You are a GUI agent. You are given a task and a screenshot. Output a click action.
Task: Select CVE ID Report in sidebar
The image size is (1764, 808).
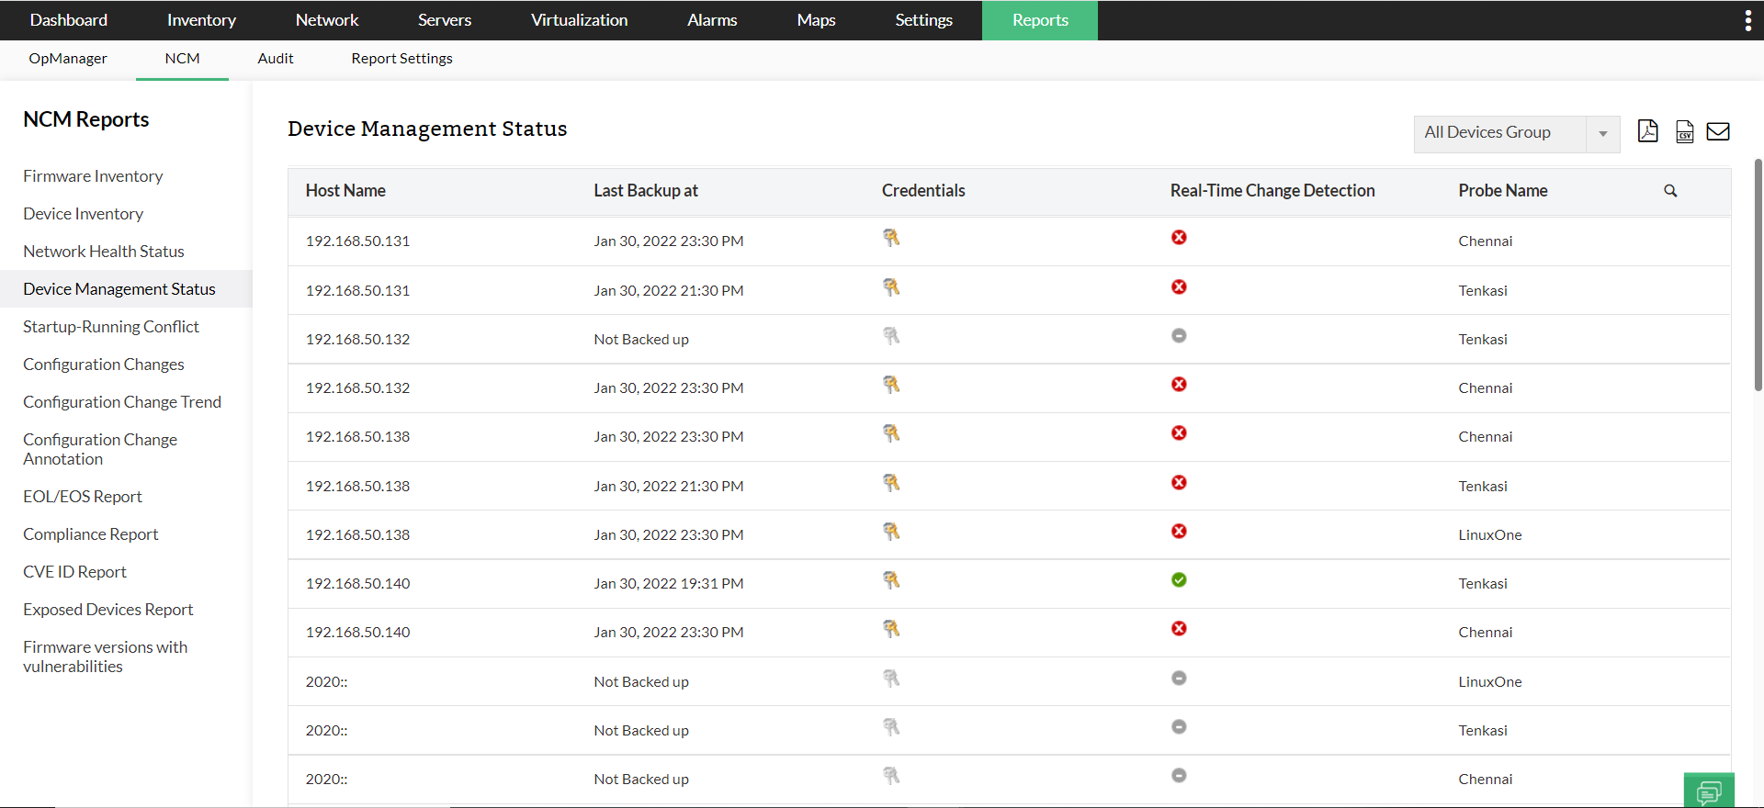[x=75, y=572]
